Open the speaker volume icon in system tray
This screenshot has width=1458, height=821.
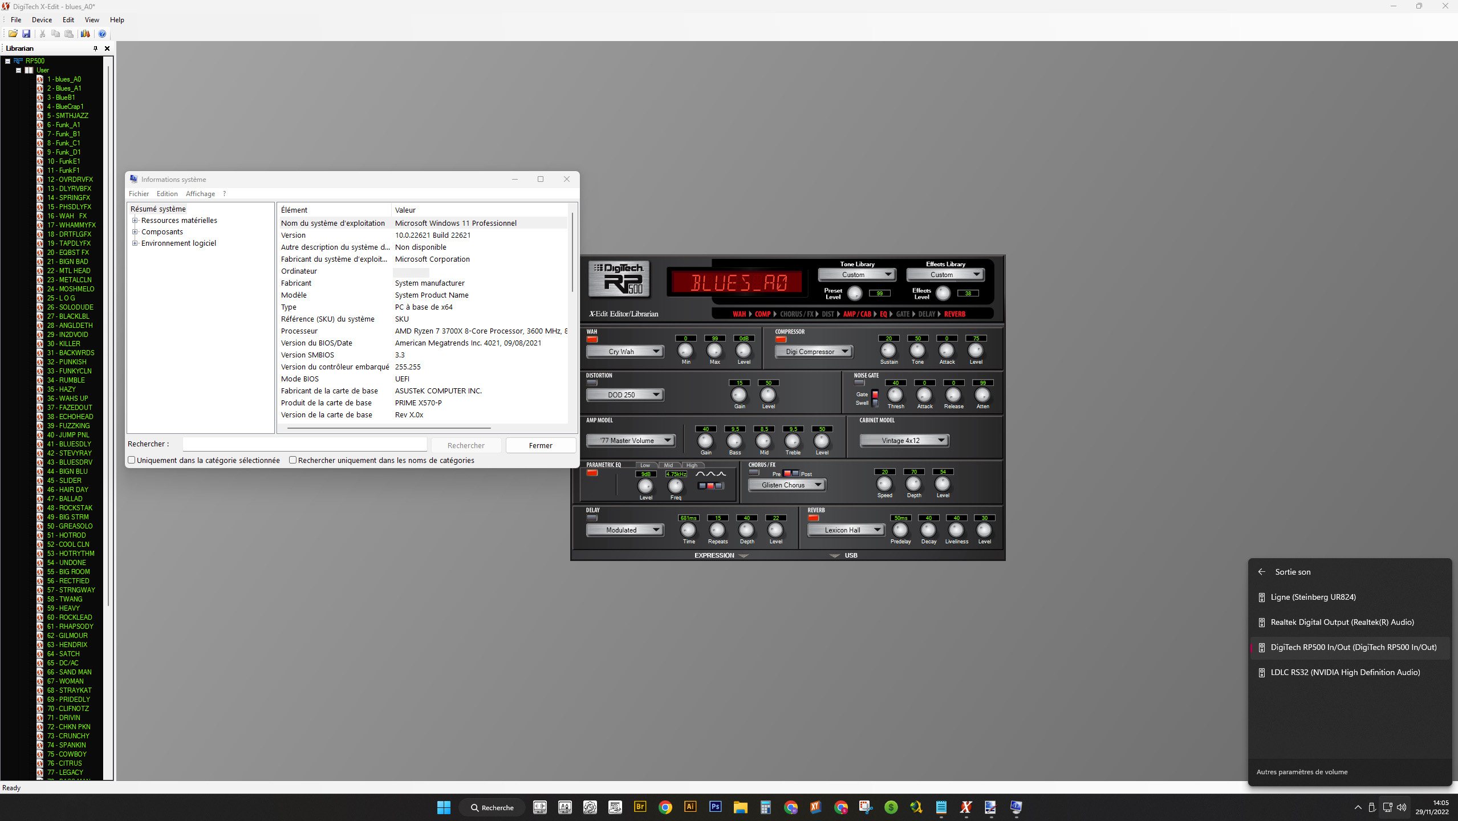point(1402,807)
